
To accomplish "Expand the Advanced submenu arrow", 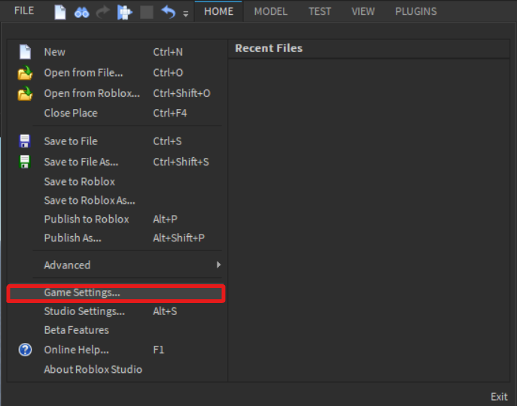I will pos(218,265).
